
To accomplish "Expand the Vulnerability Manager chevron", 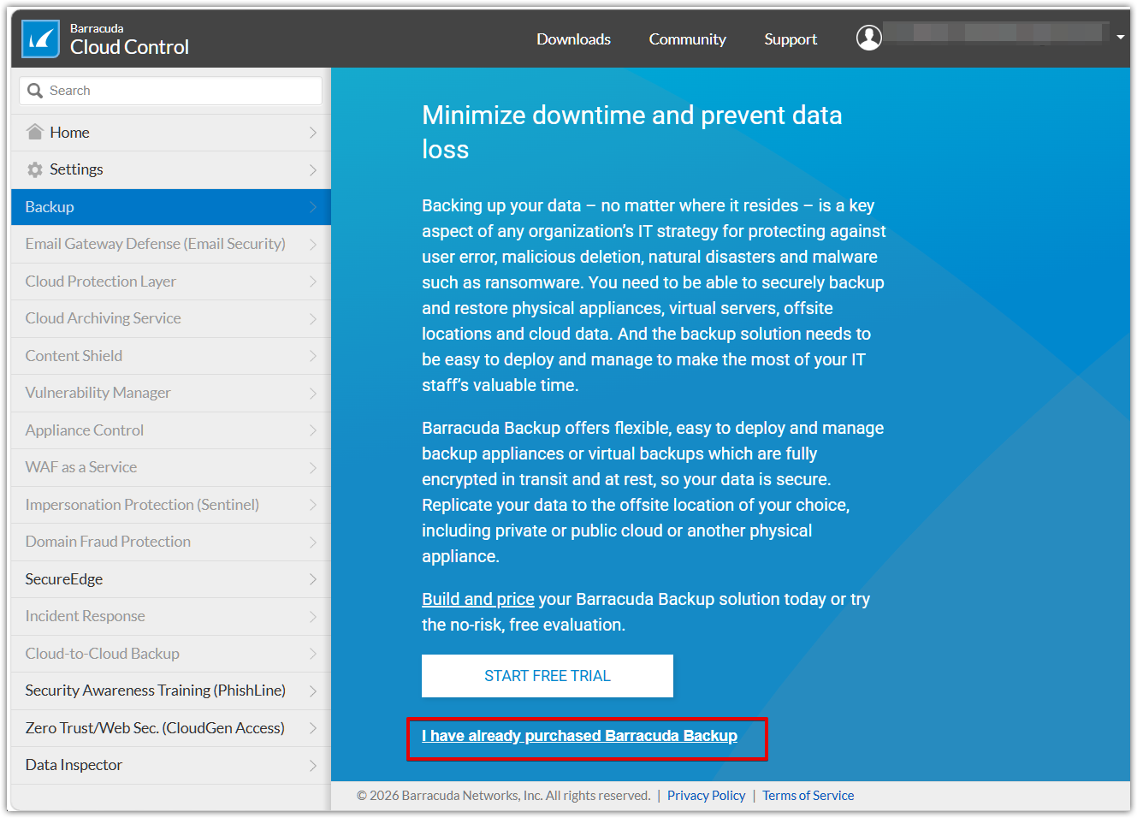I will pos(313,393).
